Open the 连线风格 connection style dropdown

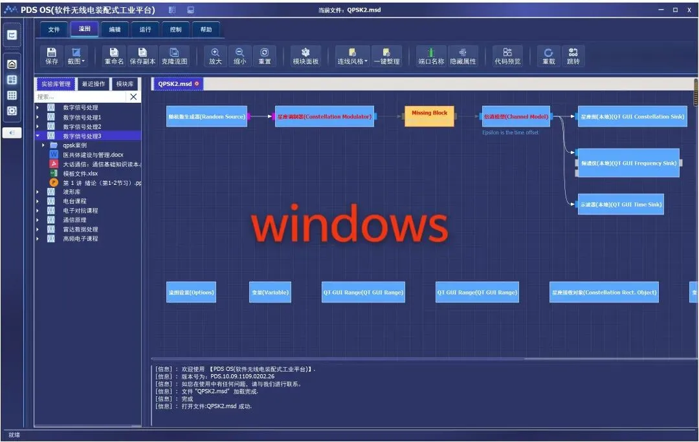(352, 56)
